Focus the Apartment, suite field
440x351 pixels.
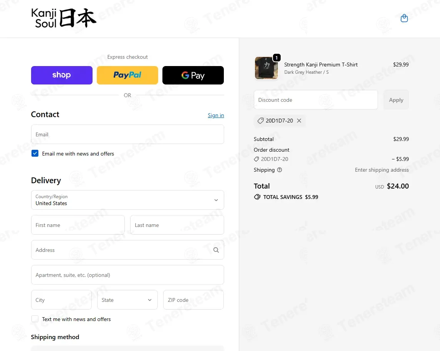[x=127, y=275]
